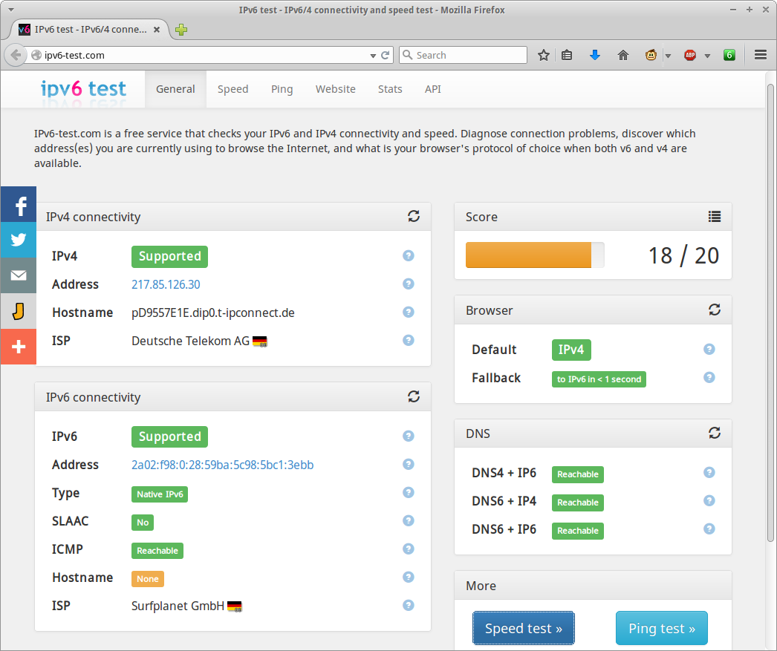Open help for ICMP row
777x651 pixels.
pyautogui.click(x=409, y=549)
